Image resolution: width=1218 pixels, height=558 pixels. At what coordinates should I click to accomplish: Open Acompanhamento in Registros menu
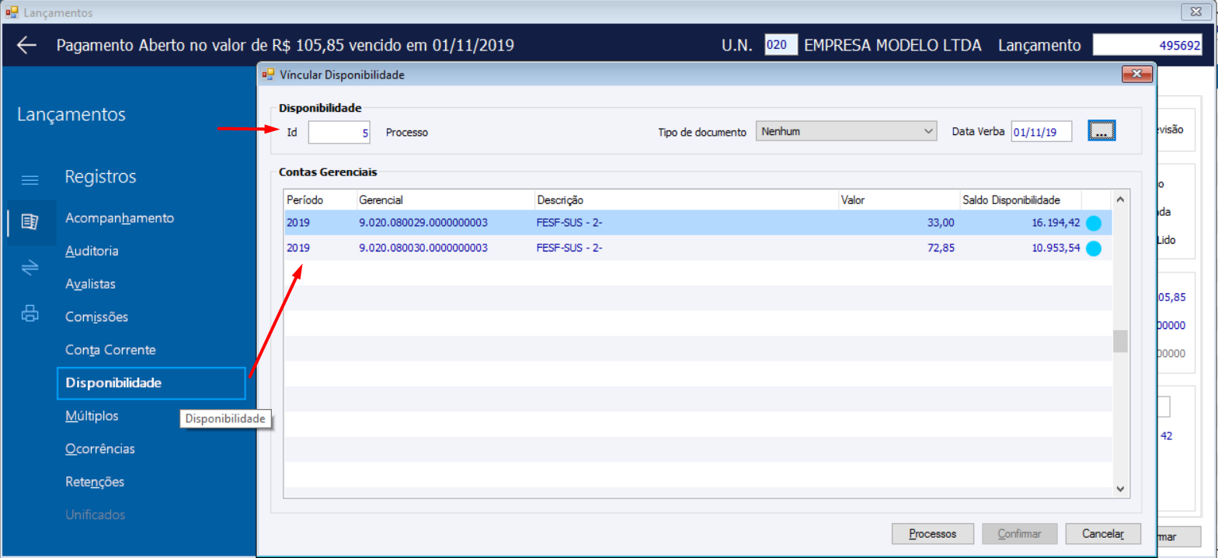tap(120, 218)
